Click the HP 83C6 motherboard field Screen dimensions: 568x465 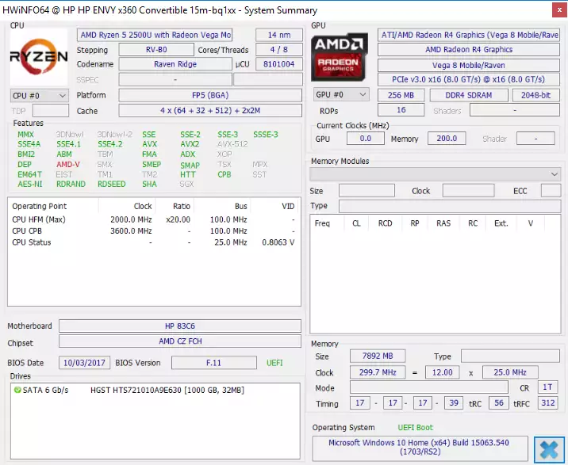180,326
